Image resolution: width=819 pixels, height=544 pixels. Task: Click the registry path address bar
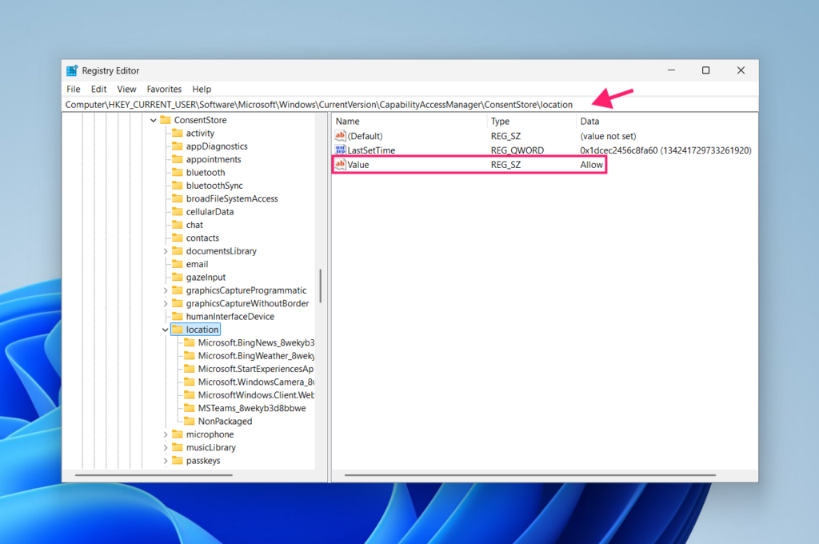coord(410,105)
